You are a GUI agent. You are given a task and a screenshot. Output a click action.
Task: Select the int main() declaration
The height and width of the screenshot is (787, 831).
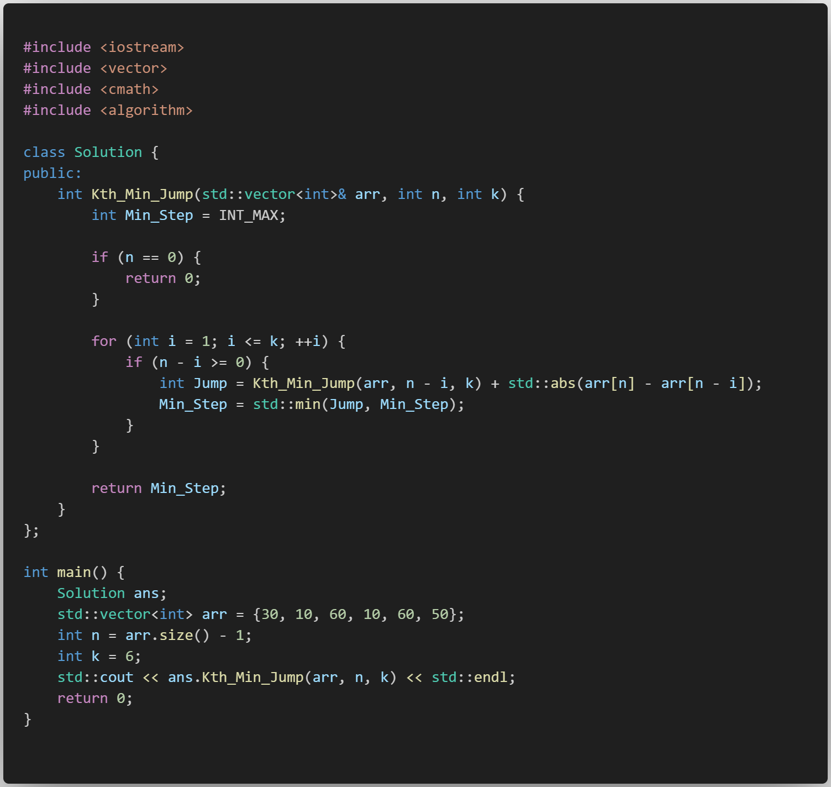[x=66, y=572]
